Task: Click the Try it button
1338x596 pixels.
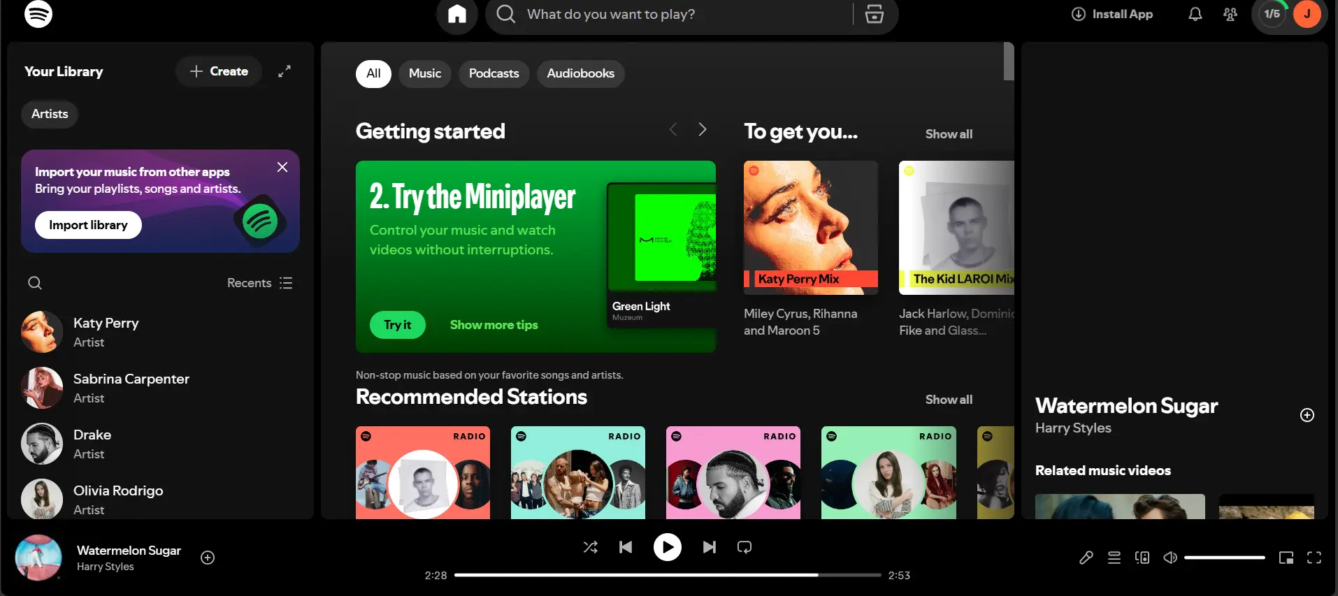Action: [398, 325]
